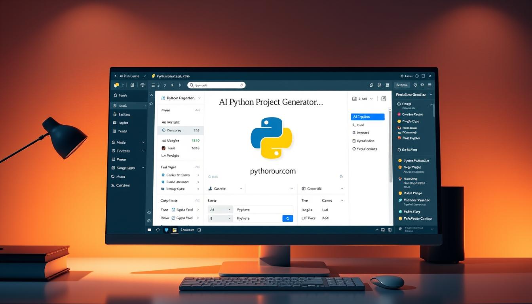Screen dimensions: 532x304
Task: Click the back navigation arrow
Action: pos(172,85)
